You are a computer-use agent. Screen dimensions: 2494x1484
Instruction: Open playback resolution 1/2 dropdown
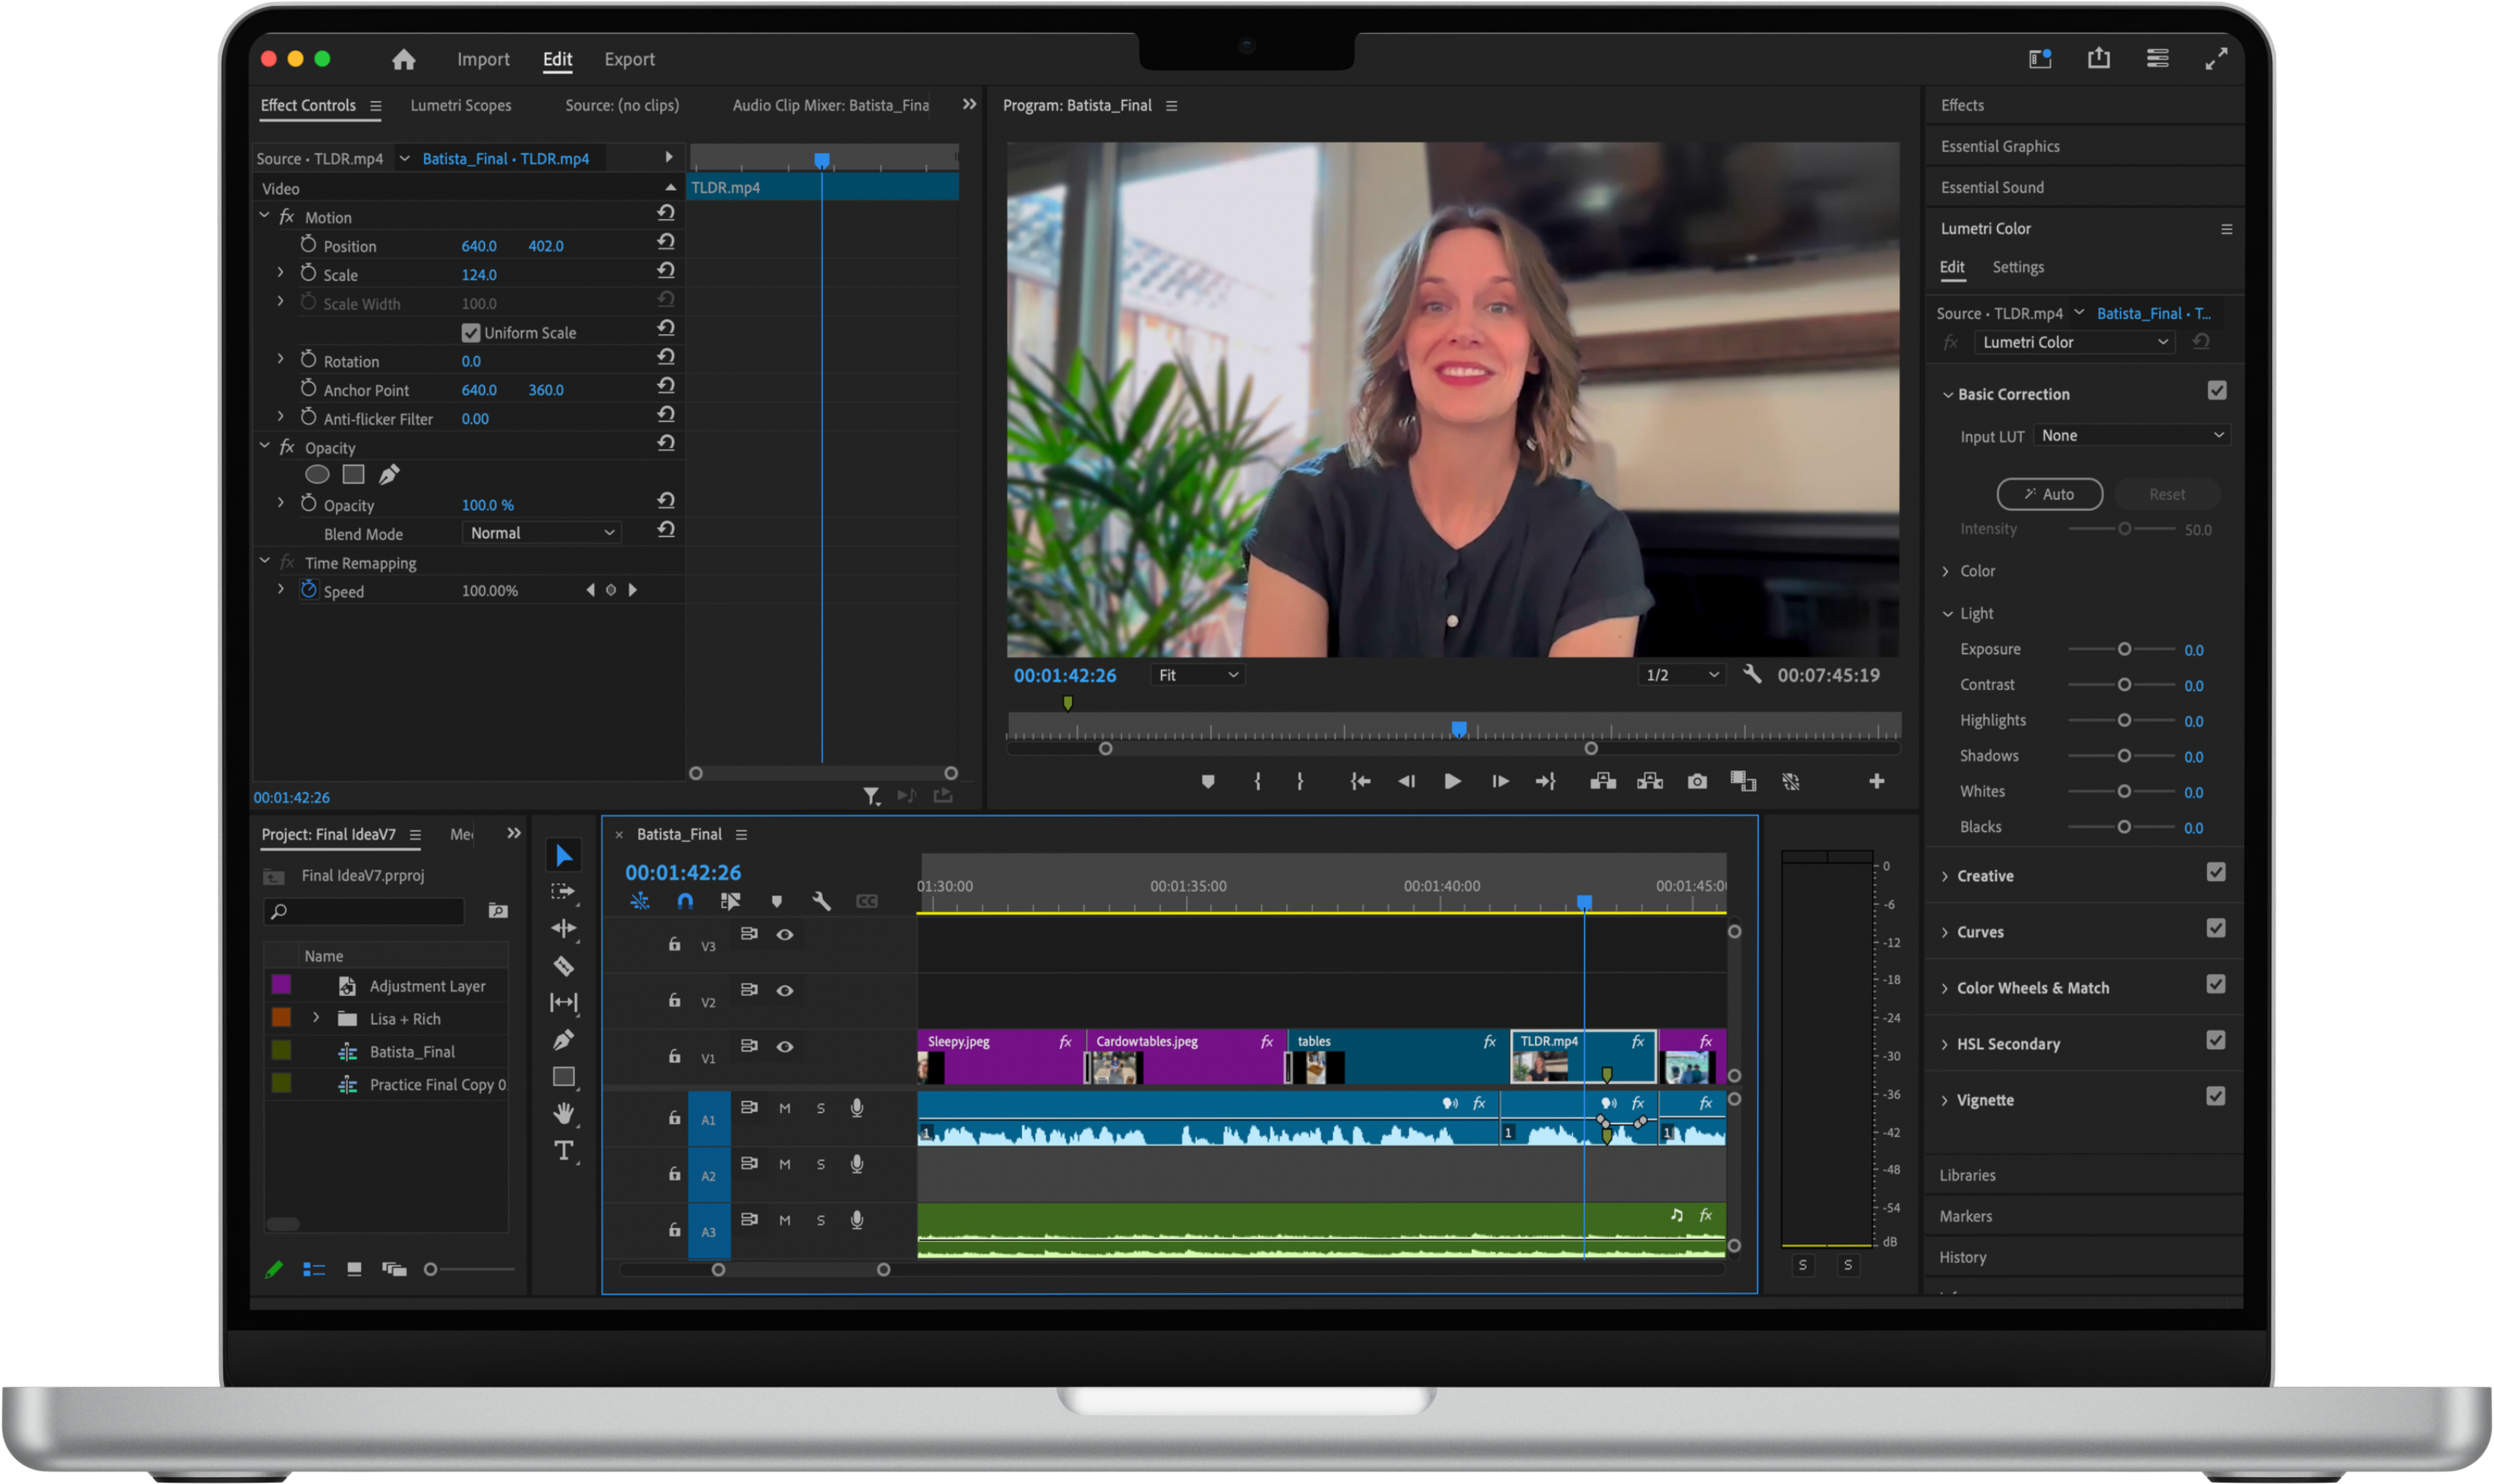pos(1681,675)
